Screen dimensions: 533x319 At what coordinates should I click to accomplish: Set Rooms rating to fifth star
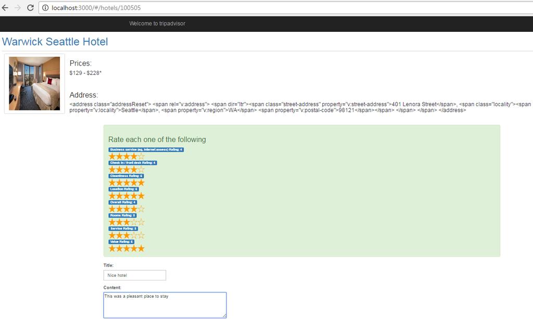click(141, 223)
